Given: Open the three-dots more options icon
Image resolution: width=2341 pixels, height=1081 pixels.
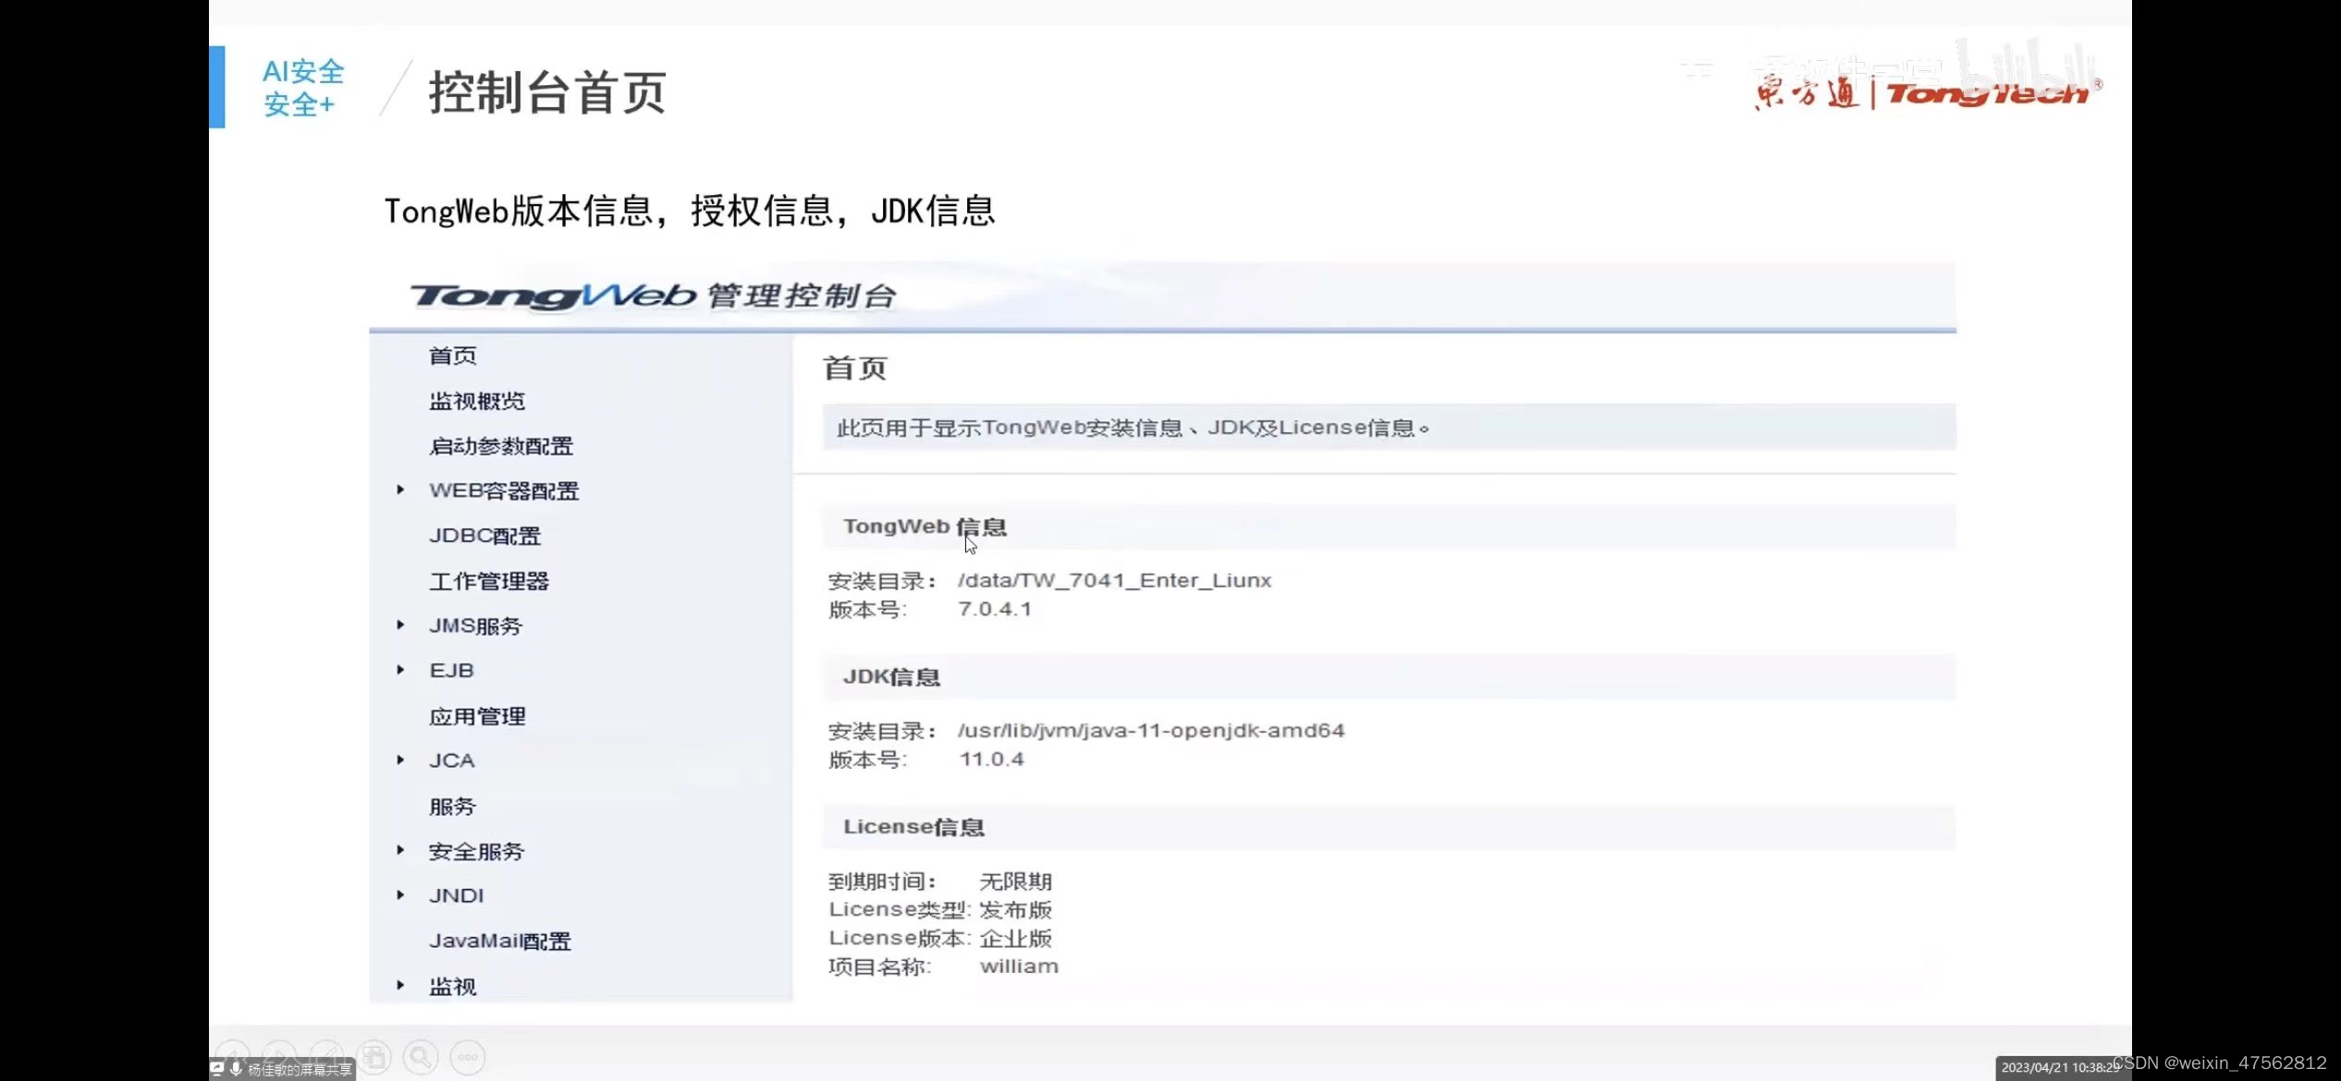Looking at the screenshot, I should point(468,1057).
